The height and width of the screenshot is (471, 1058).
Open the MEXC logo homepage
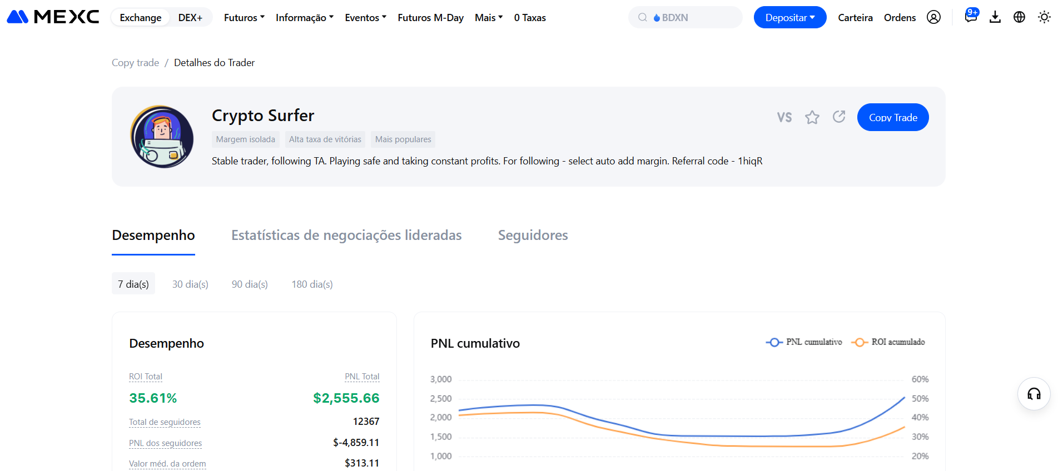tap(53, 17)
